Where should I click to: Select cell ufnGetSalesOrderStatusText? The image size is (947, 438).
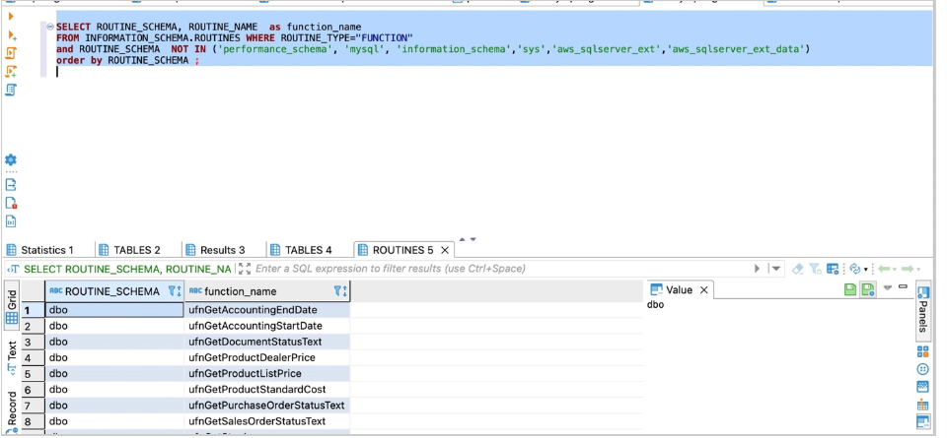(x=267, y=421)
